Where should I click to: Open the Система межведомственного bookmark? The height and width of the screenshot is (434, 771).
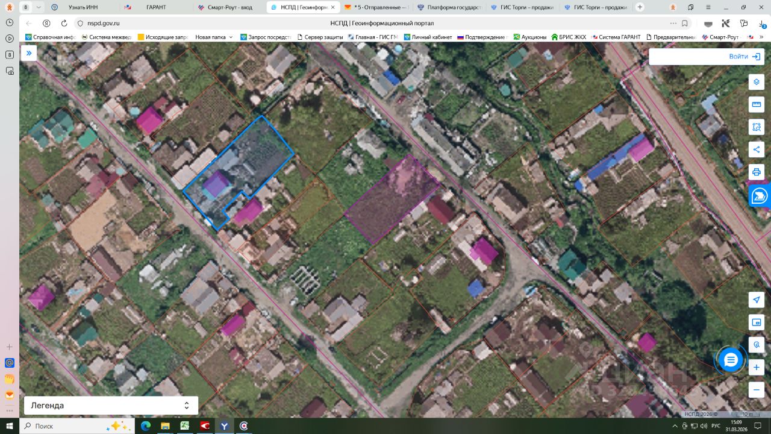click(106, 37)
